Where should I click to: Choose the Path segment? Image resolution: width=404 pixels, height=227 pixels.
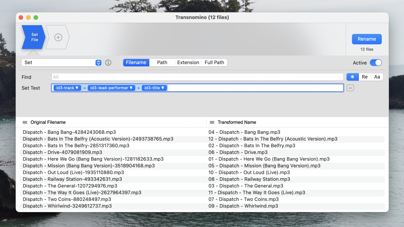point(162,63)
